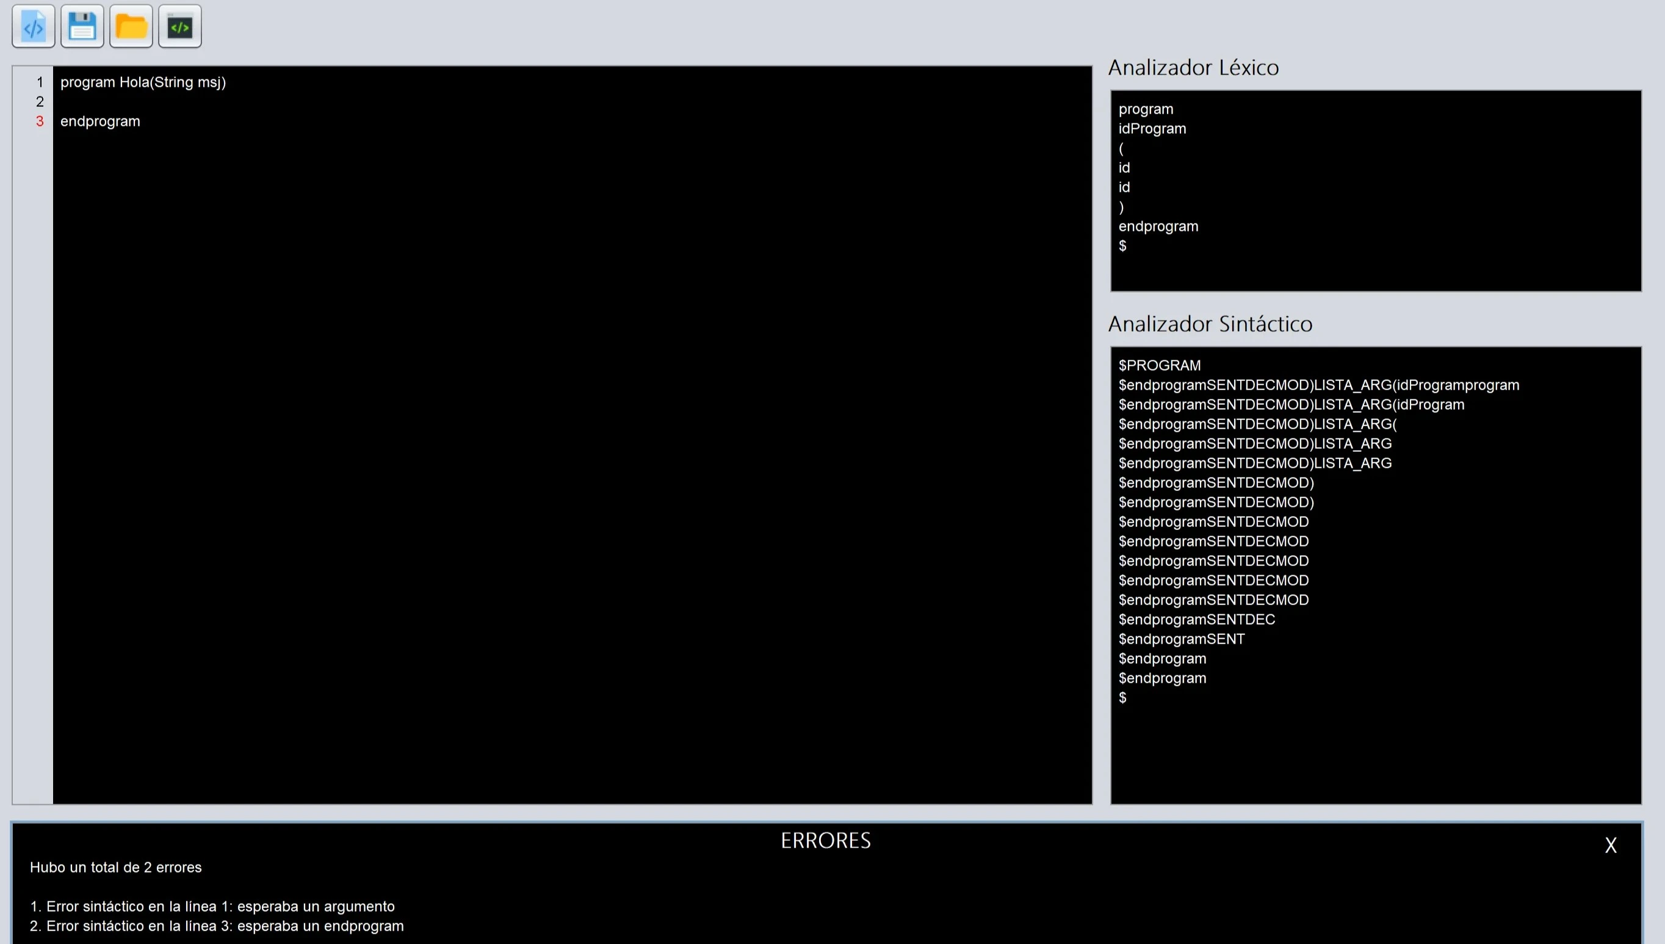Select line number 2 in the gutter
Screen dimensions: 1665x944
pyautogui.click(x=40, y=102)
